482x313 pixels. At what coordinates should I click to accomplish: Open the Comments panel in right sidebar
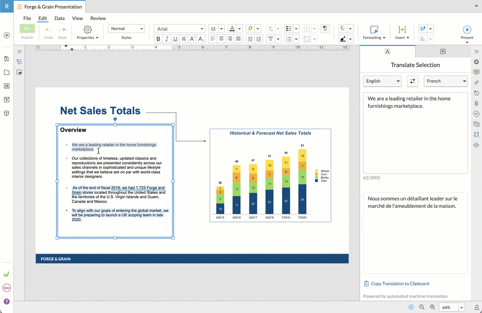click(x=476, y=72)
